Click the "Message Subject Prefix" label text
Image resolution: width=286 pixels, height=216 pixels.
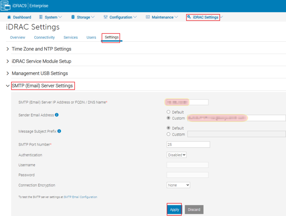point(38,131)
